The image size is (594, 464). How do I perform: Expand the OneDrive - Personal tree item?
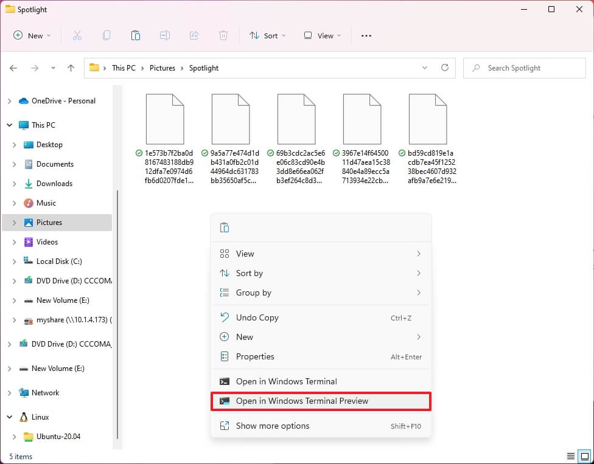(10, 101)
